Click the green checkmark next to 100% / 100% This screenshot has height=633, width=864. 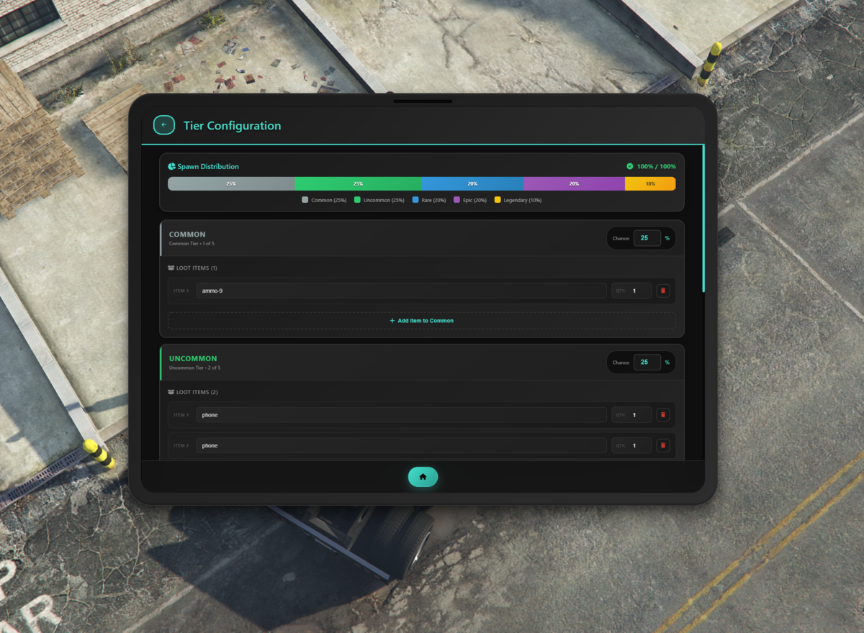tap(630, 166)
